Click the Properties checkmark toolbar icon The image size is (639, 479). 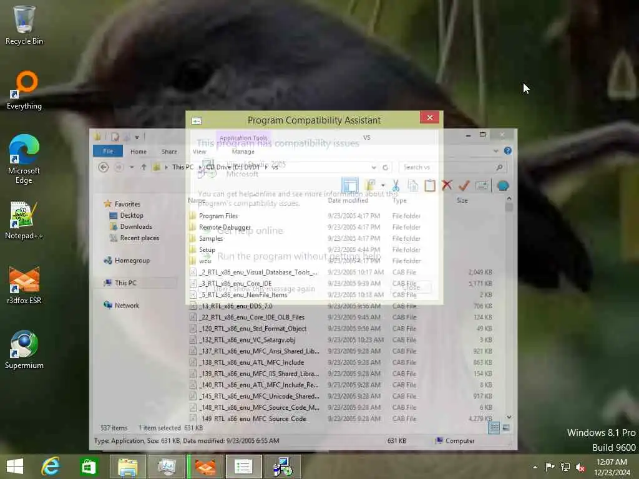pos(464,185)
